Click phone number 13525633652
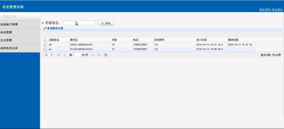284x129 pixels. tap(140, 49)
